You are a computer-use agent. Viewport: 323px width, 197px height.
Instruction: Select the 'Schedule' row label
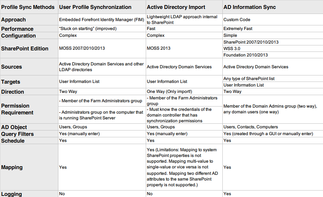[x=29, y=141]
